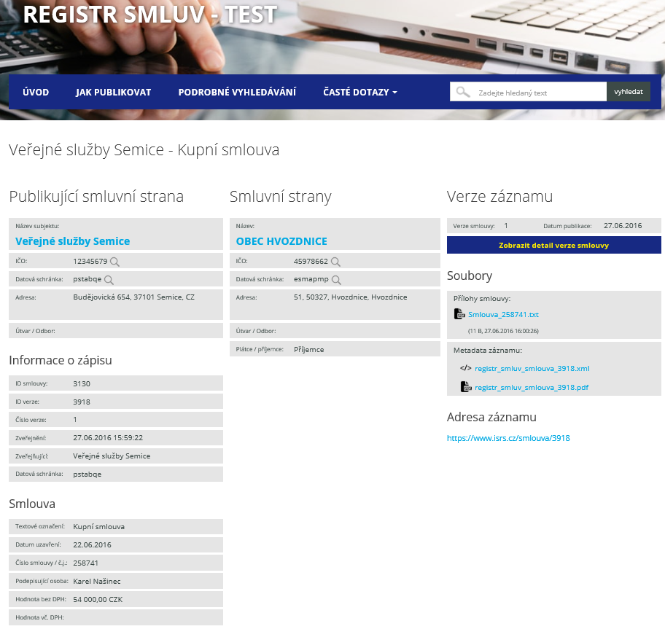Select value 54 000,00 CZK
Image resolution: width=665 pixels, height=629 pixels.
click(x=98, y=599)
